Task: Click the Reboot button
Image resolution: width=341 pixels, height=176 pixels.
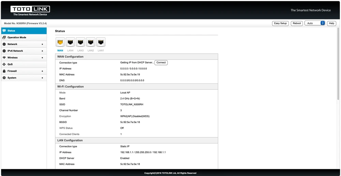Action: [x=297, y=23]
